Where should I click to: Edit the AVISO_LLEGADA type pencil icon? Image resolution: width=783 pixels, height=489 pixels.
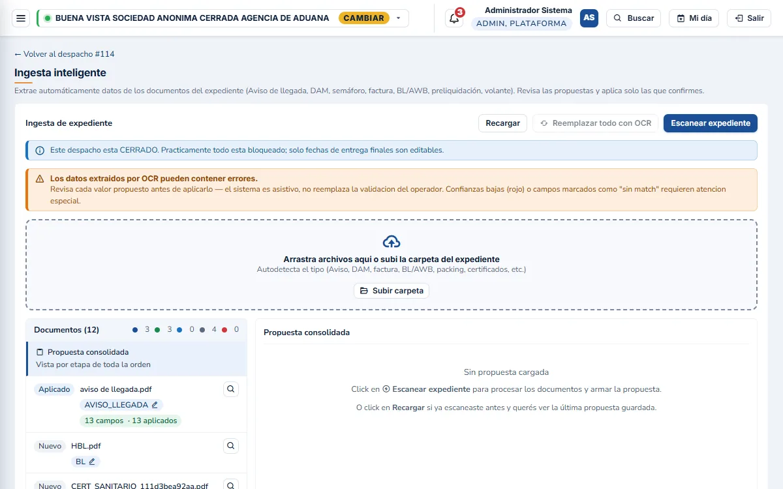[155, 405]
